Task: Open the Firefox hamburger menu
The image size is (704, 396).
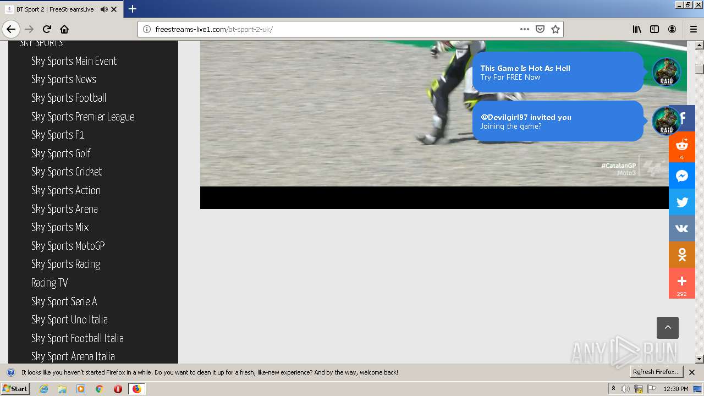Action: 694,29
